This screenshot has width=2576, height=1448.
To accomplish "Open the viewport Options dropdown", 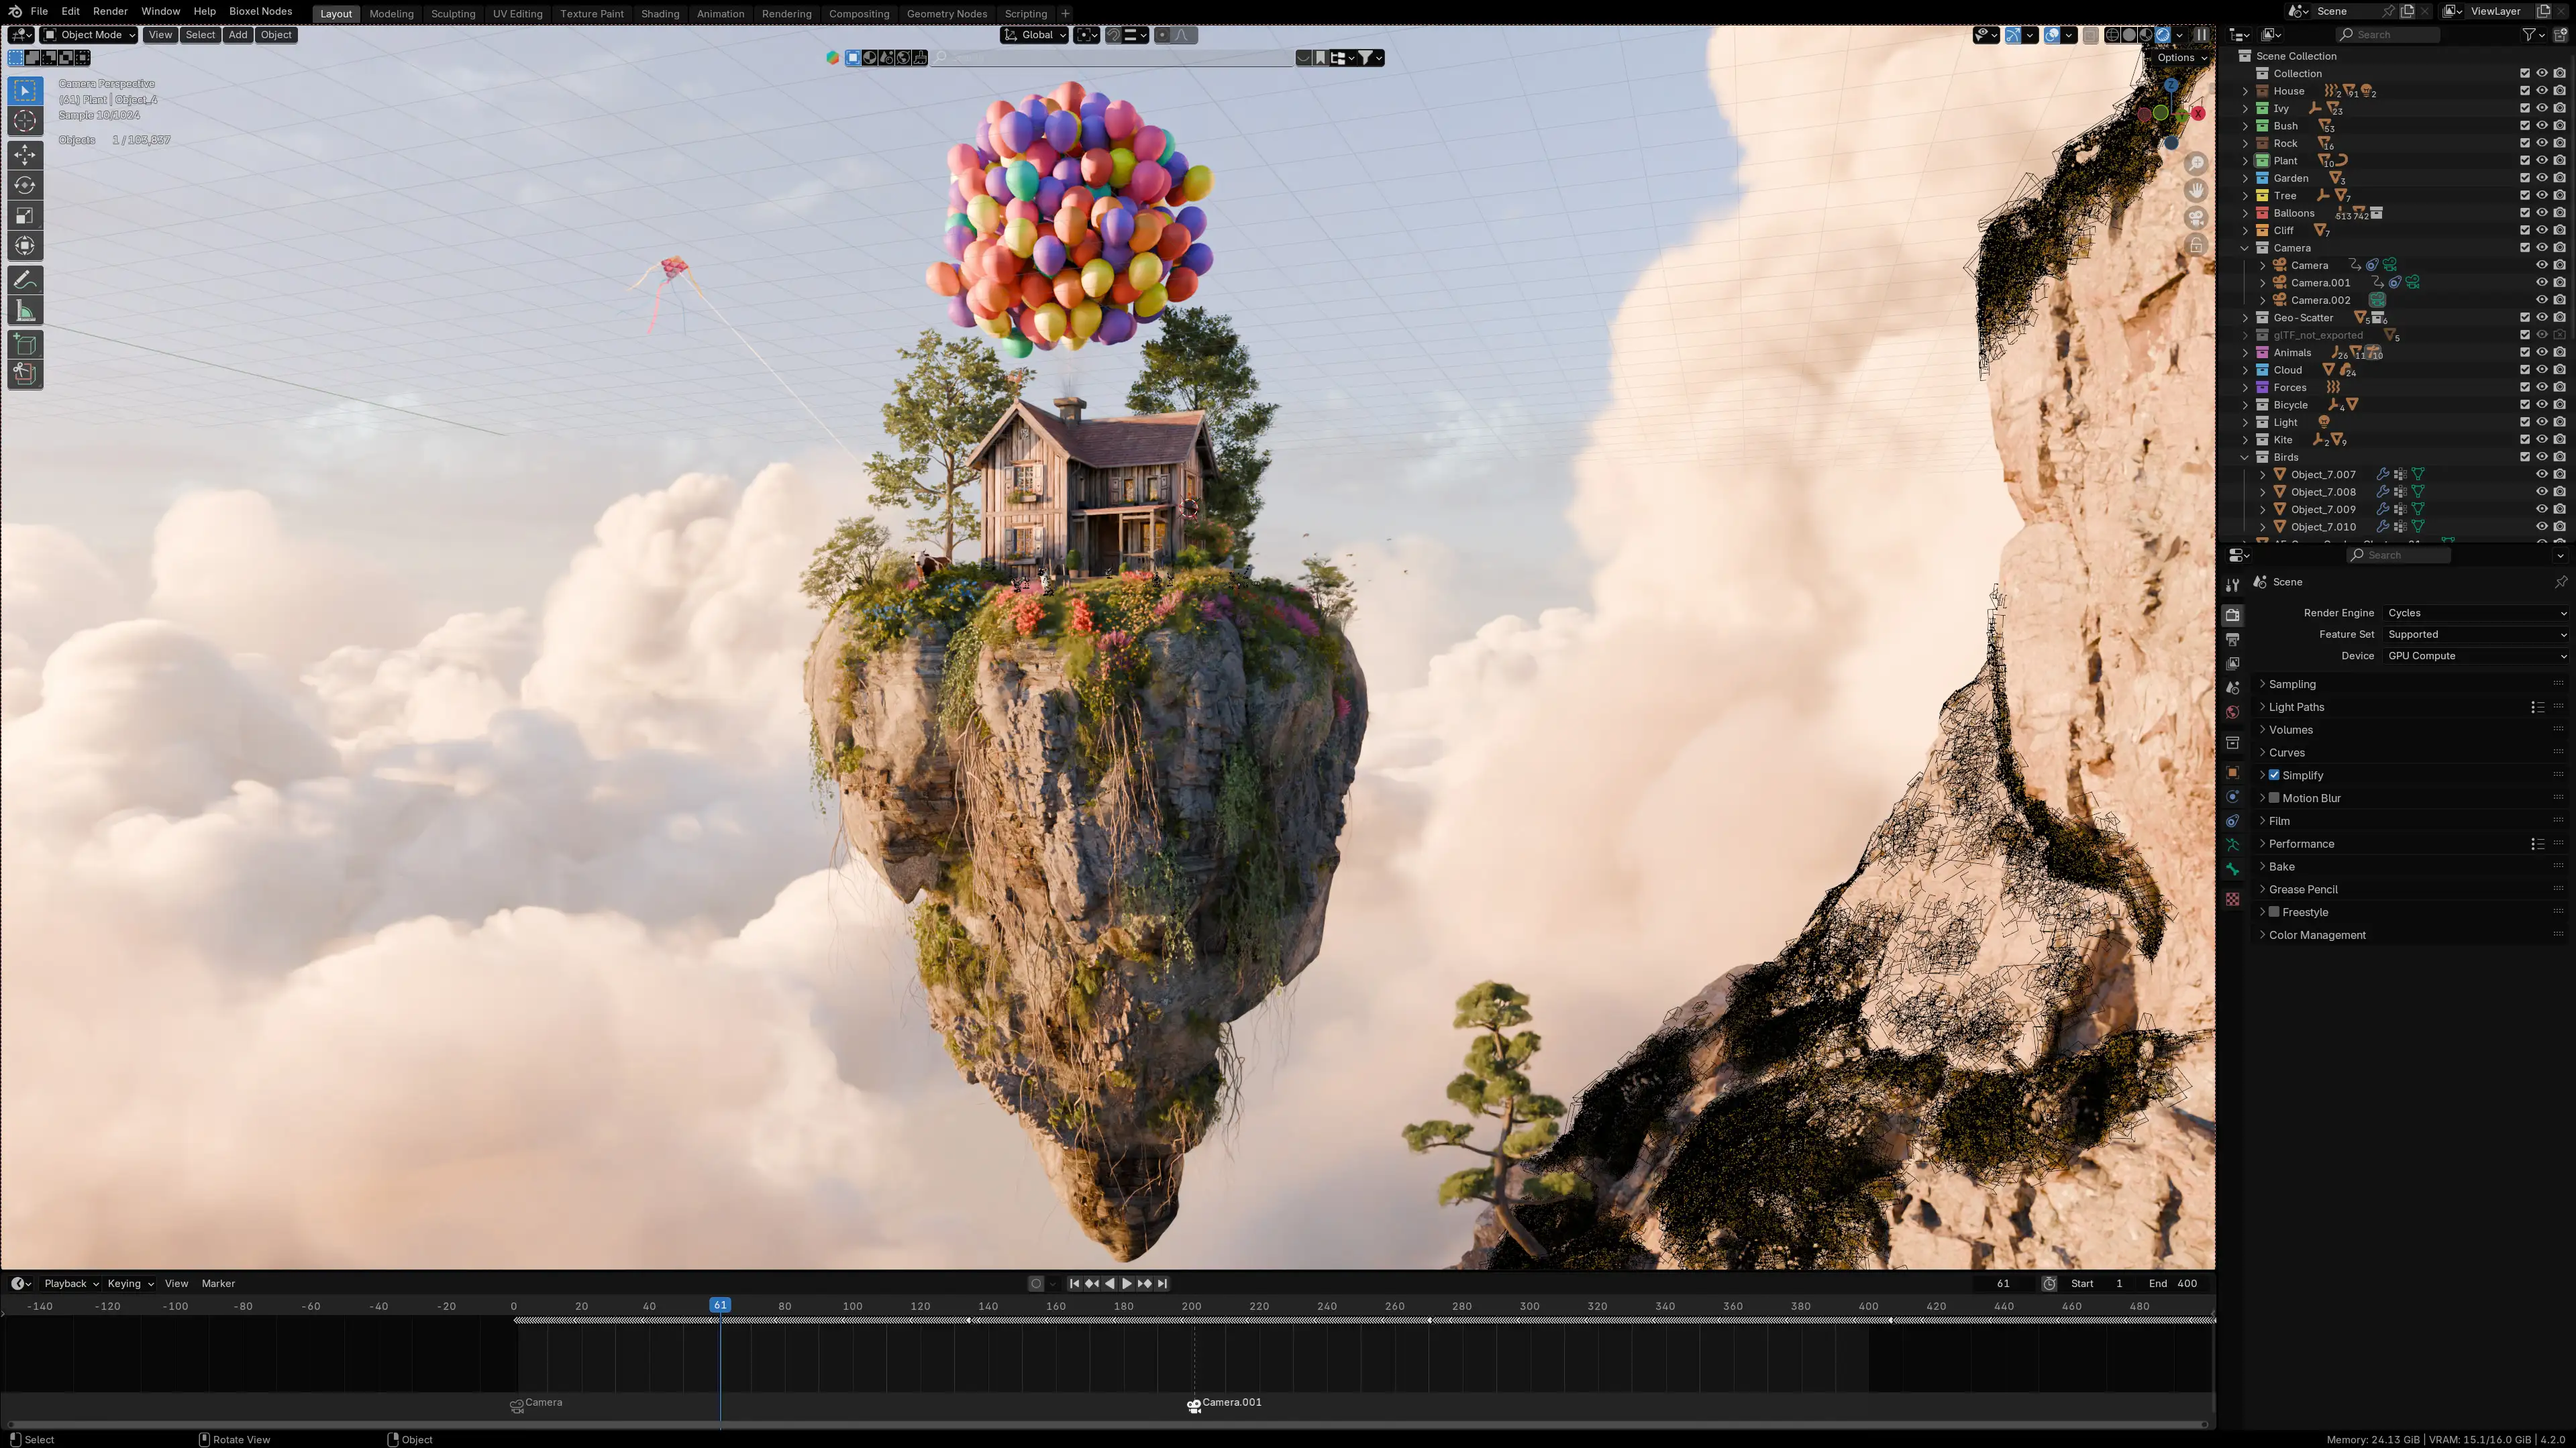I will [2181, 58].
